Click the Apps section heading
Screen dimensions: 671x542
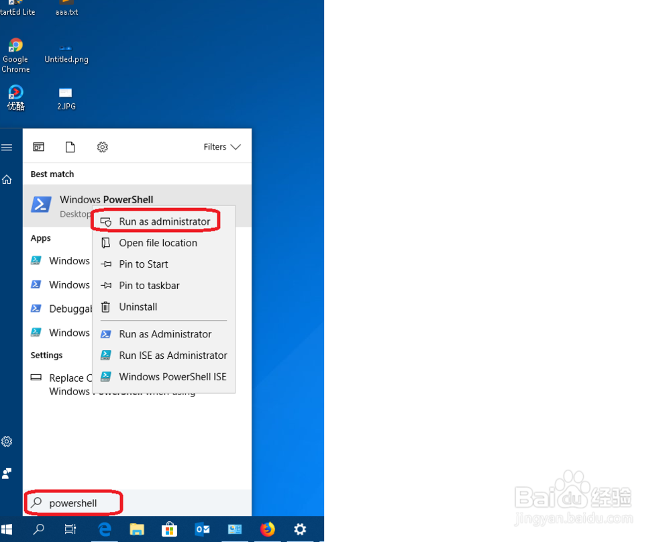coord(41,238)
